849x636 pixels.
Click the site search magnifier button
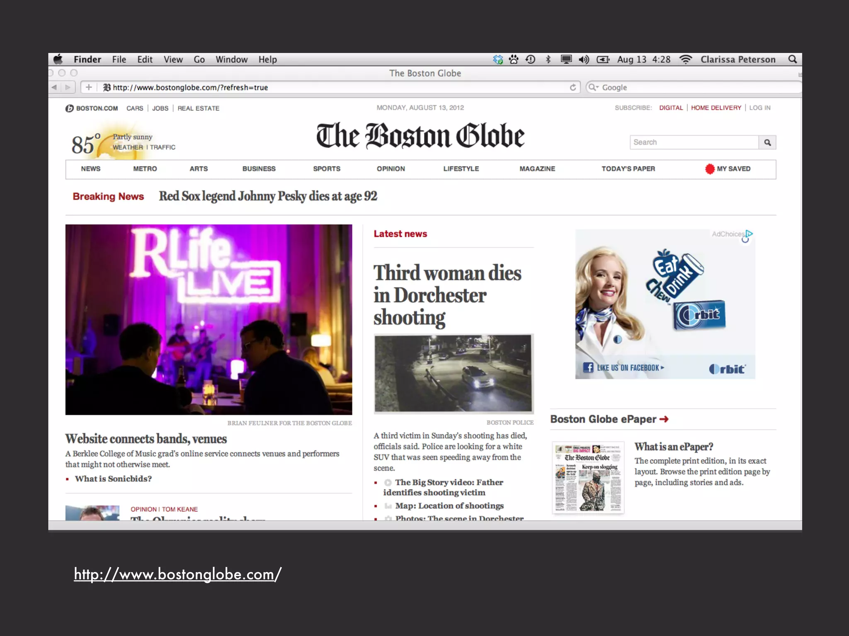(767, 142)
